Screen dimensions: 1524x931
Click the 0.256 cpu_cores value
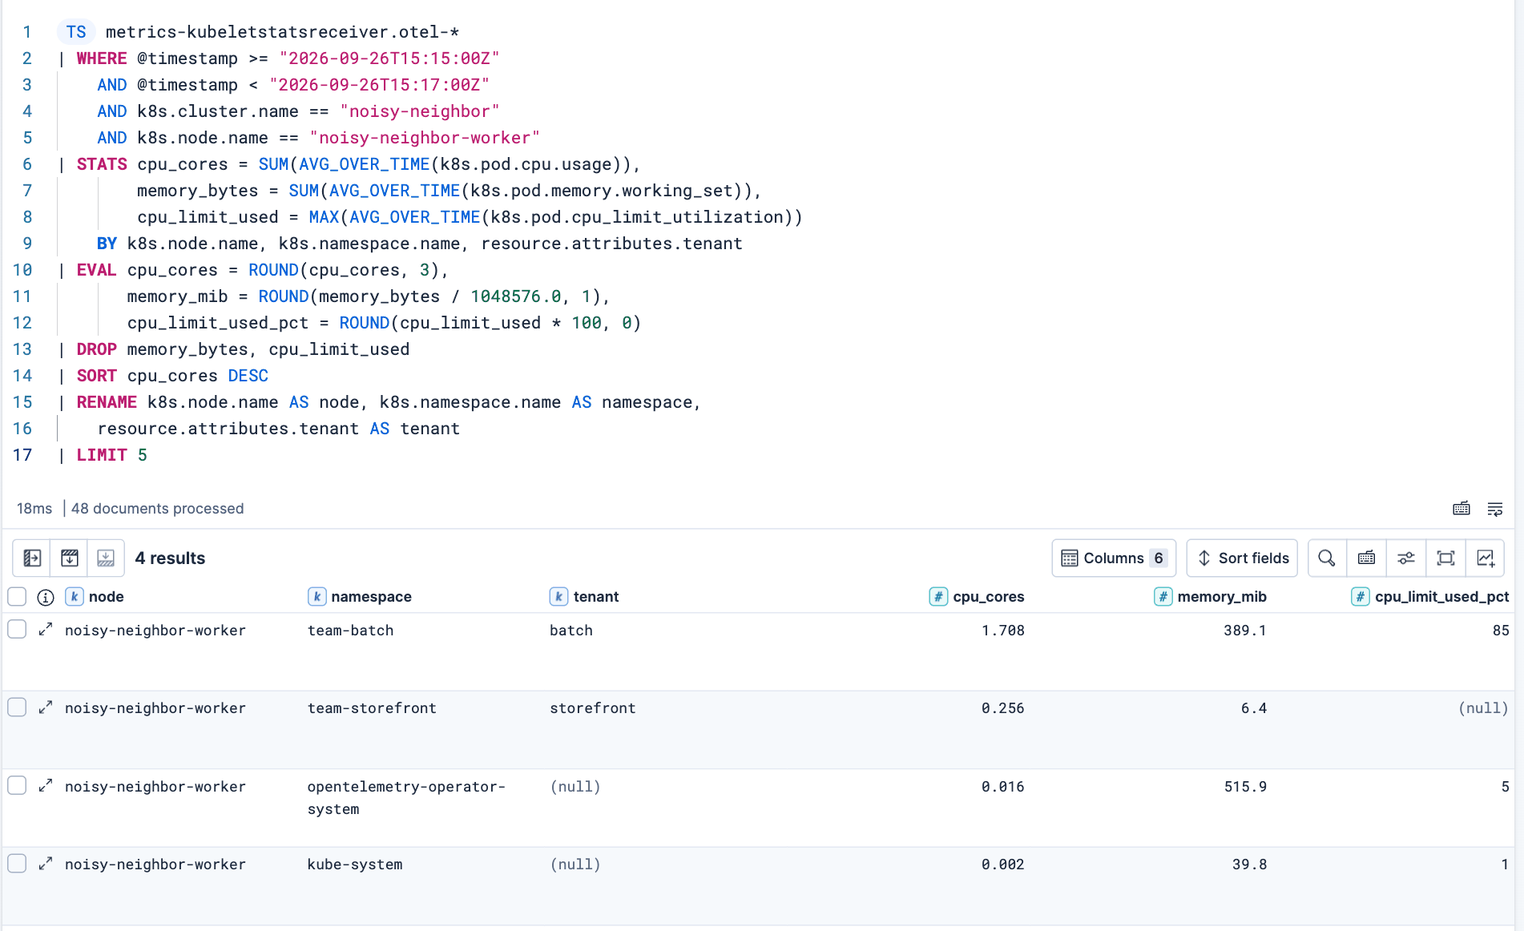point(1002,708)
